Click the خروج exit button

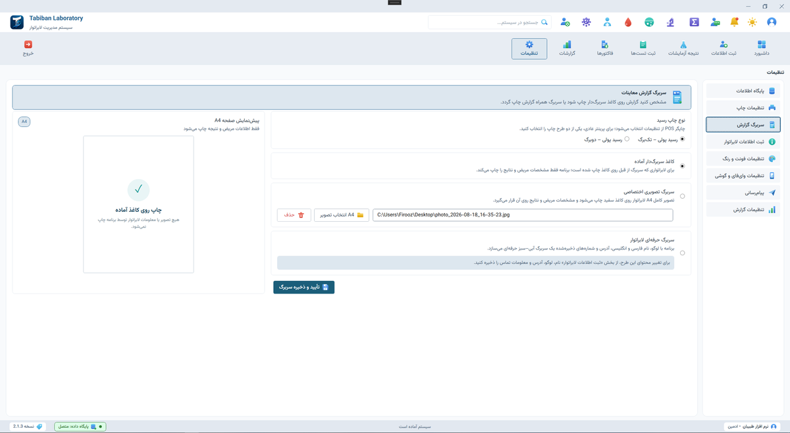pyautogui.click(x=28, y=48)
